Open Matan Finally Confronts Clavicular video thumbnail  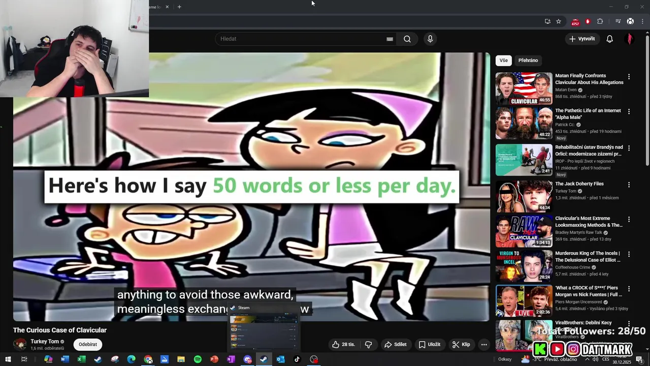click(x=524, y=88)
